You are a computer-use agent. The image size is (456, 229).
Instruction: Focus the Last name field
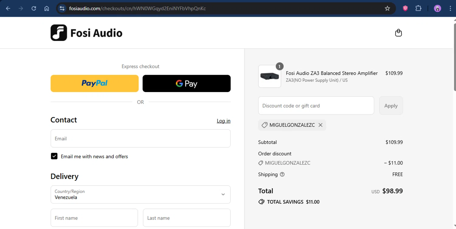187,218
